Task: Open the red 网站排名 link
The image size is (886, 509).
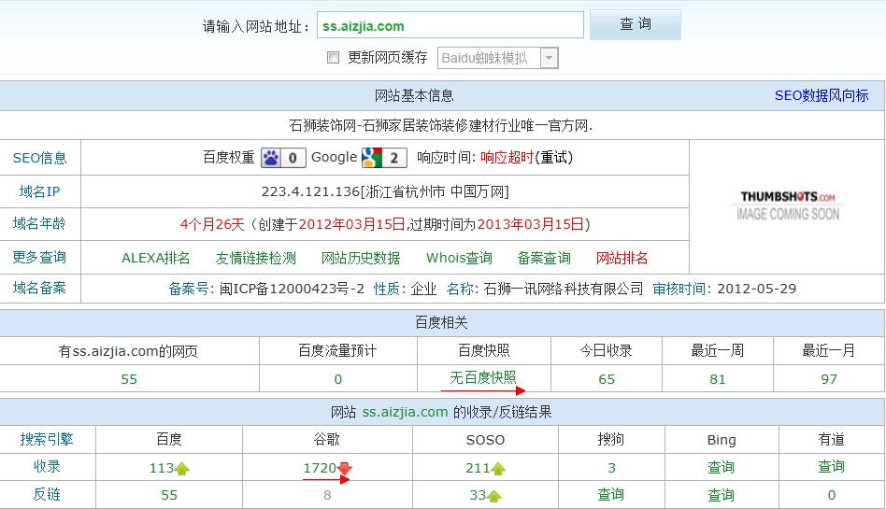Action: [622, 258]
